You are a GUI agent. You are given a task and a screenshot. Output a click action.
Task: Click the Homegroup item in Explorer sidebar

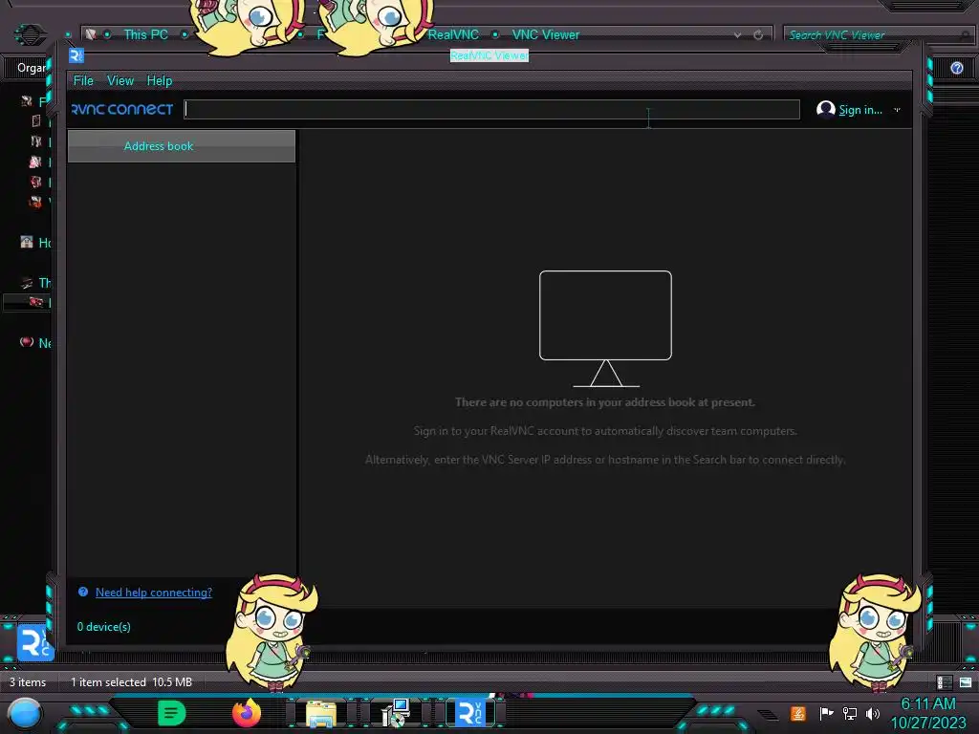pos(36,242)
